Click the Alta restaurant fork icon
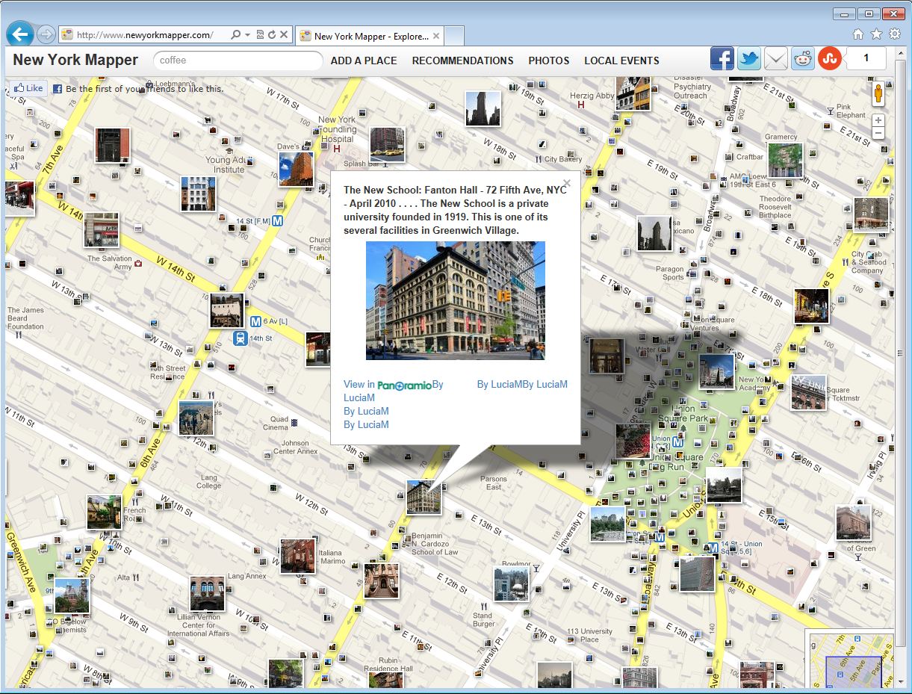The width and height of the screenshot is (912, 694). pos(136,577)
